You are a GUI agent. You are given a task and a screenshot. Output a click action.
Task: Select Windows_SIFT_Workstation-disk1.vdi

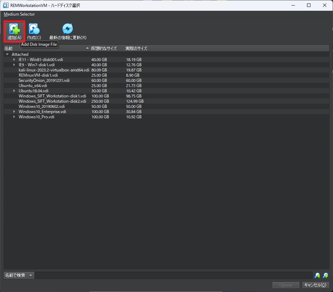click(x=52, y=96)
